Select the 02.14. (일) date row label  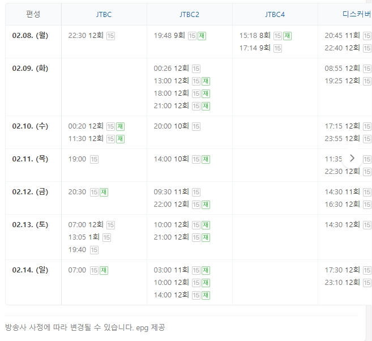click(30, 270)
